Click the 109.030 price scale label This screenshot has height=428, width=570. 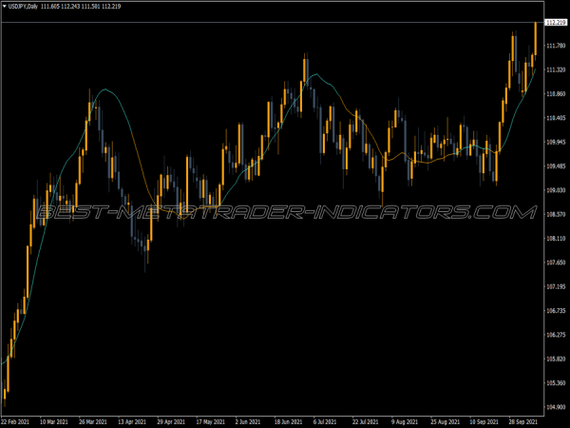pyautogui.click(x=555, y=190)
